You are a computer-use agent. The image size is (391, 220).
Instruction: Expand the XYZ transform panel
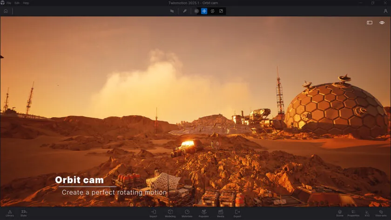pos(367,213)
